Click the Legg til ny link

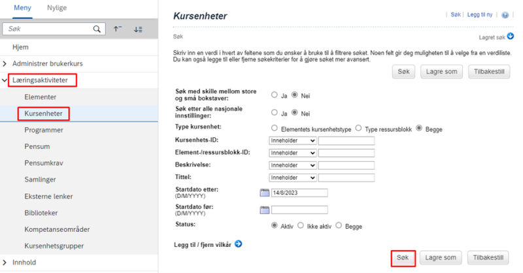(480, 14)
